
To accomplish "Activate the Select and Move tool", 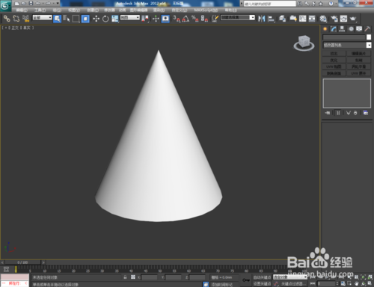I will click(x=96, y=19).
